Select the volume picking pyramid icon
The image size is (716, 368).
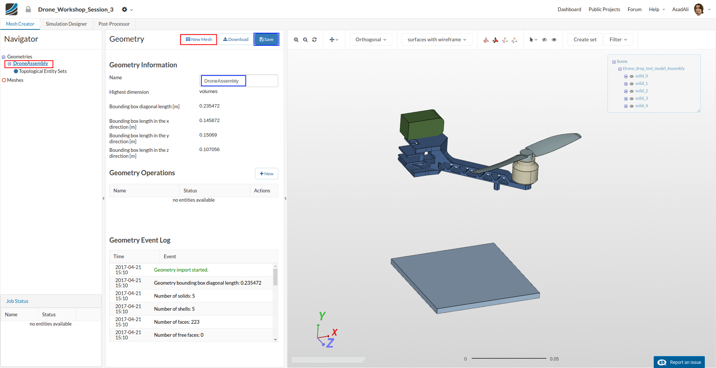(x=486, y=40)
